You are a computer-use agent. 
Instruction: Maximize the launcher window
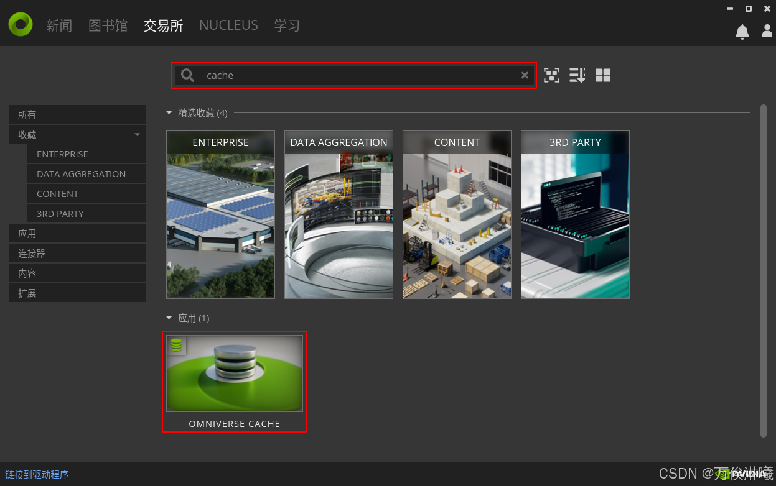[749, 9]
